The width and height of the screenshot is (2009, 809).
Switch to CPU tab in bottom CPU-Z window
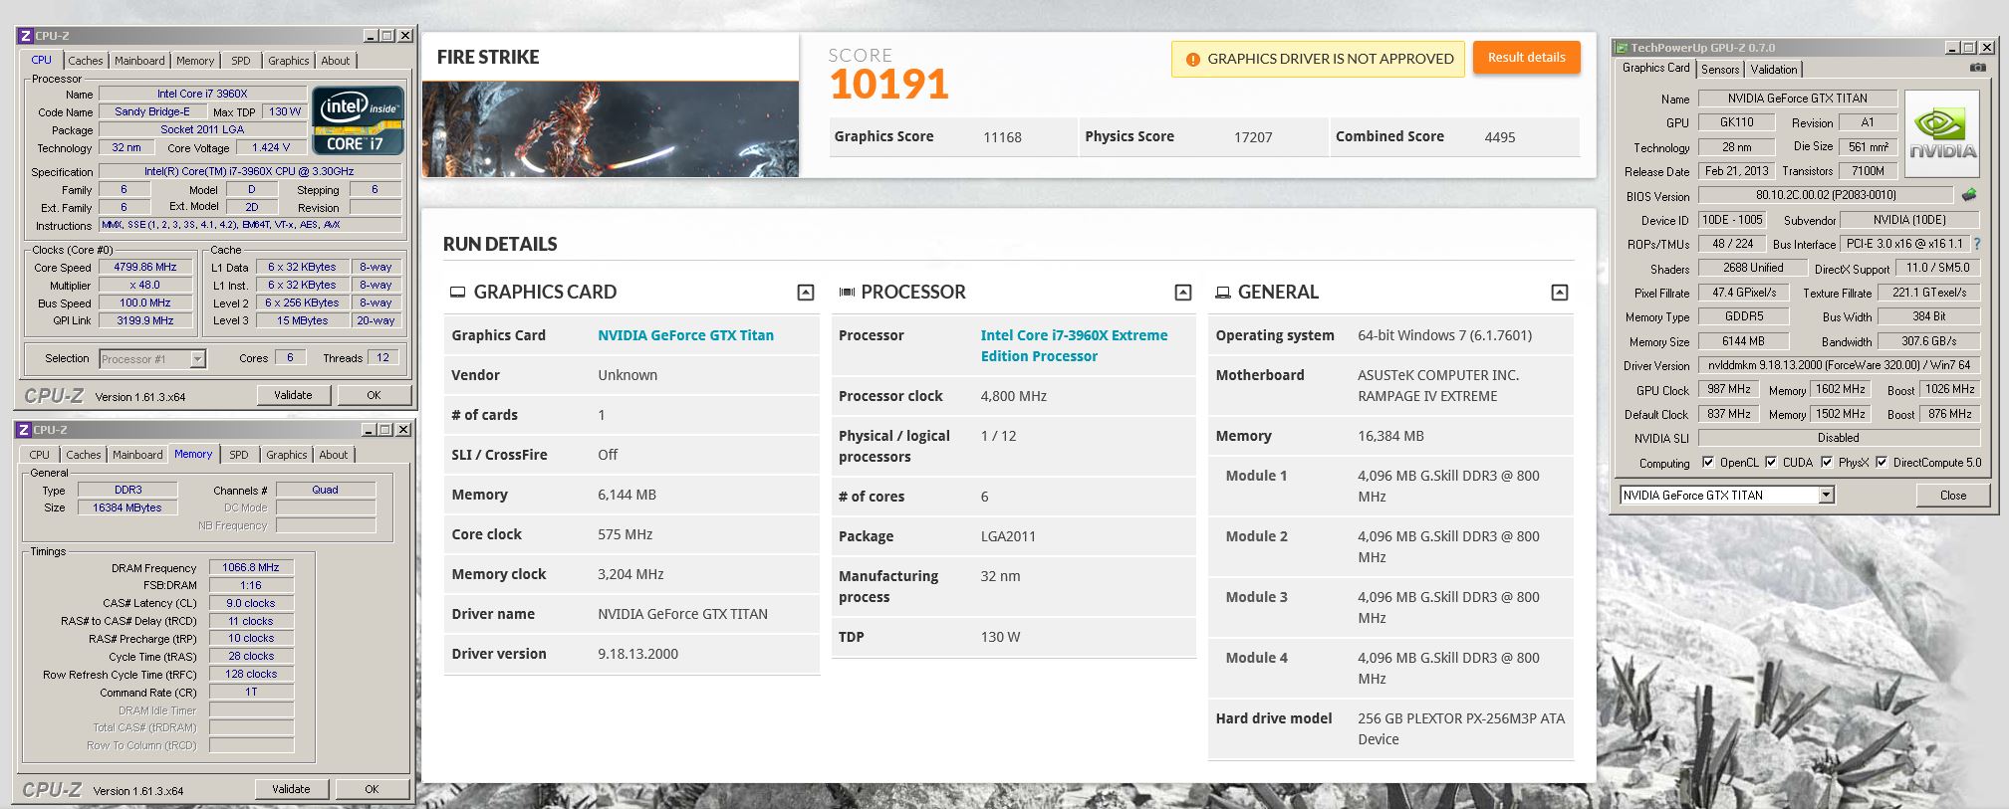coord(40,455)
